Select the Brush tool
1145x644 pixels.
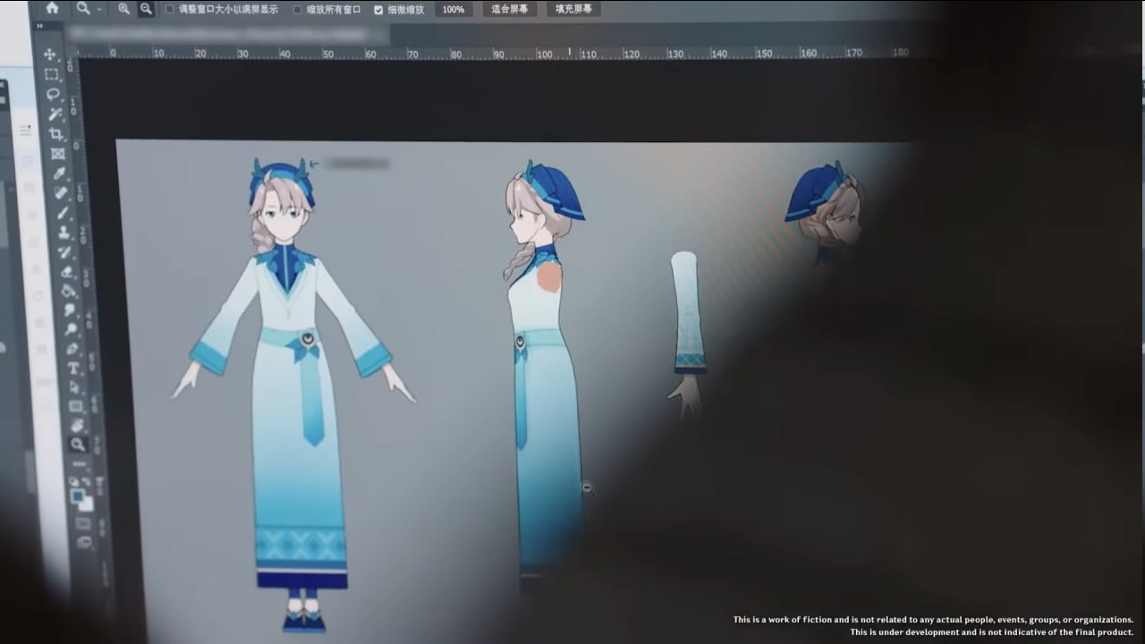[x=63, y=212]
